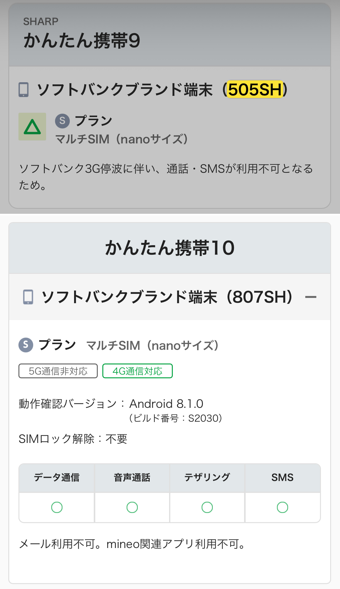Select the 5G通信非対応 tag

coord(58,371)
